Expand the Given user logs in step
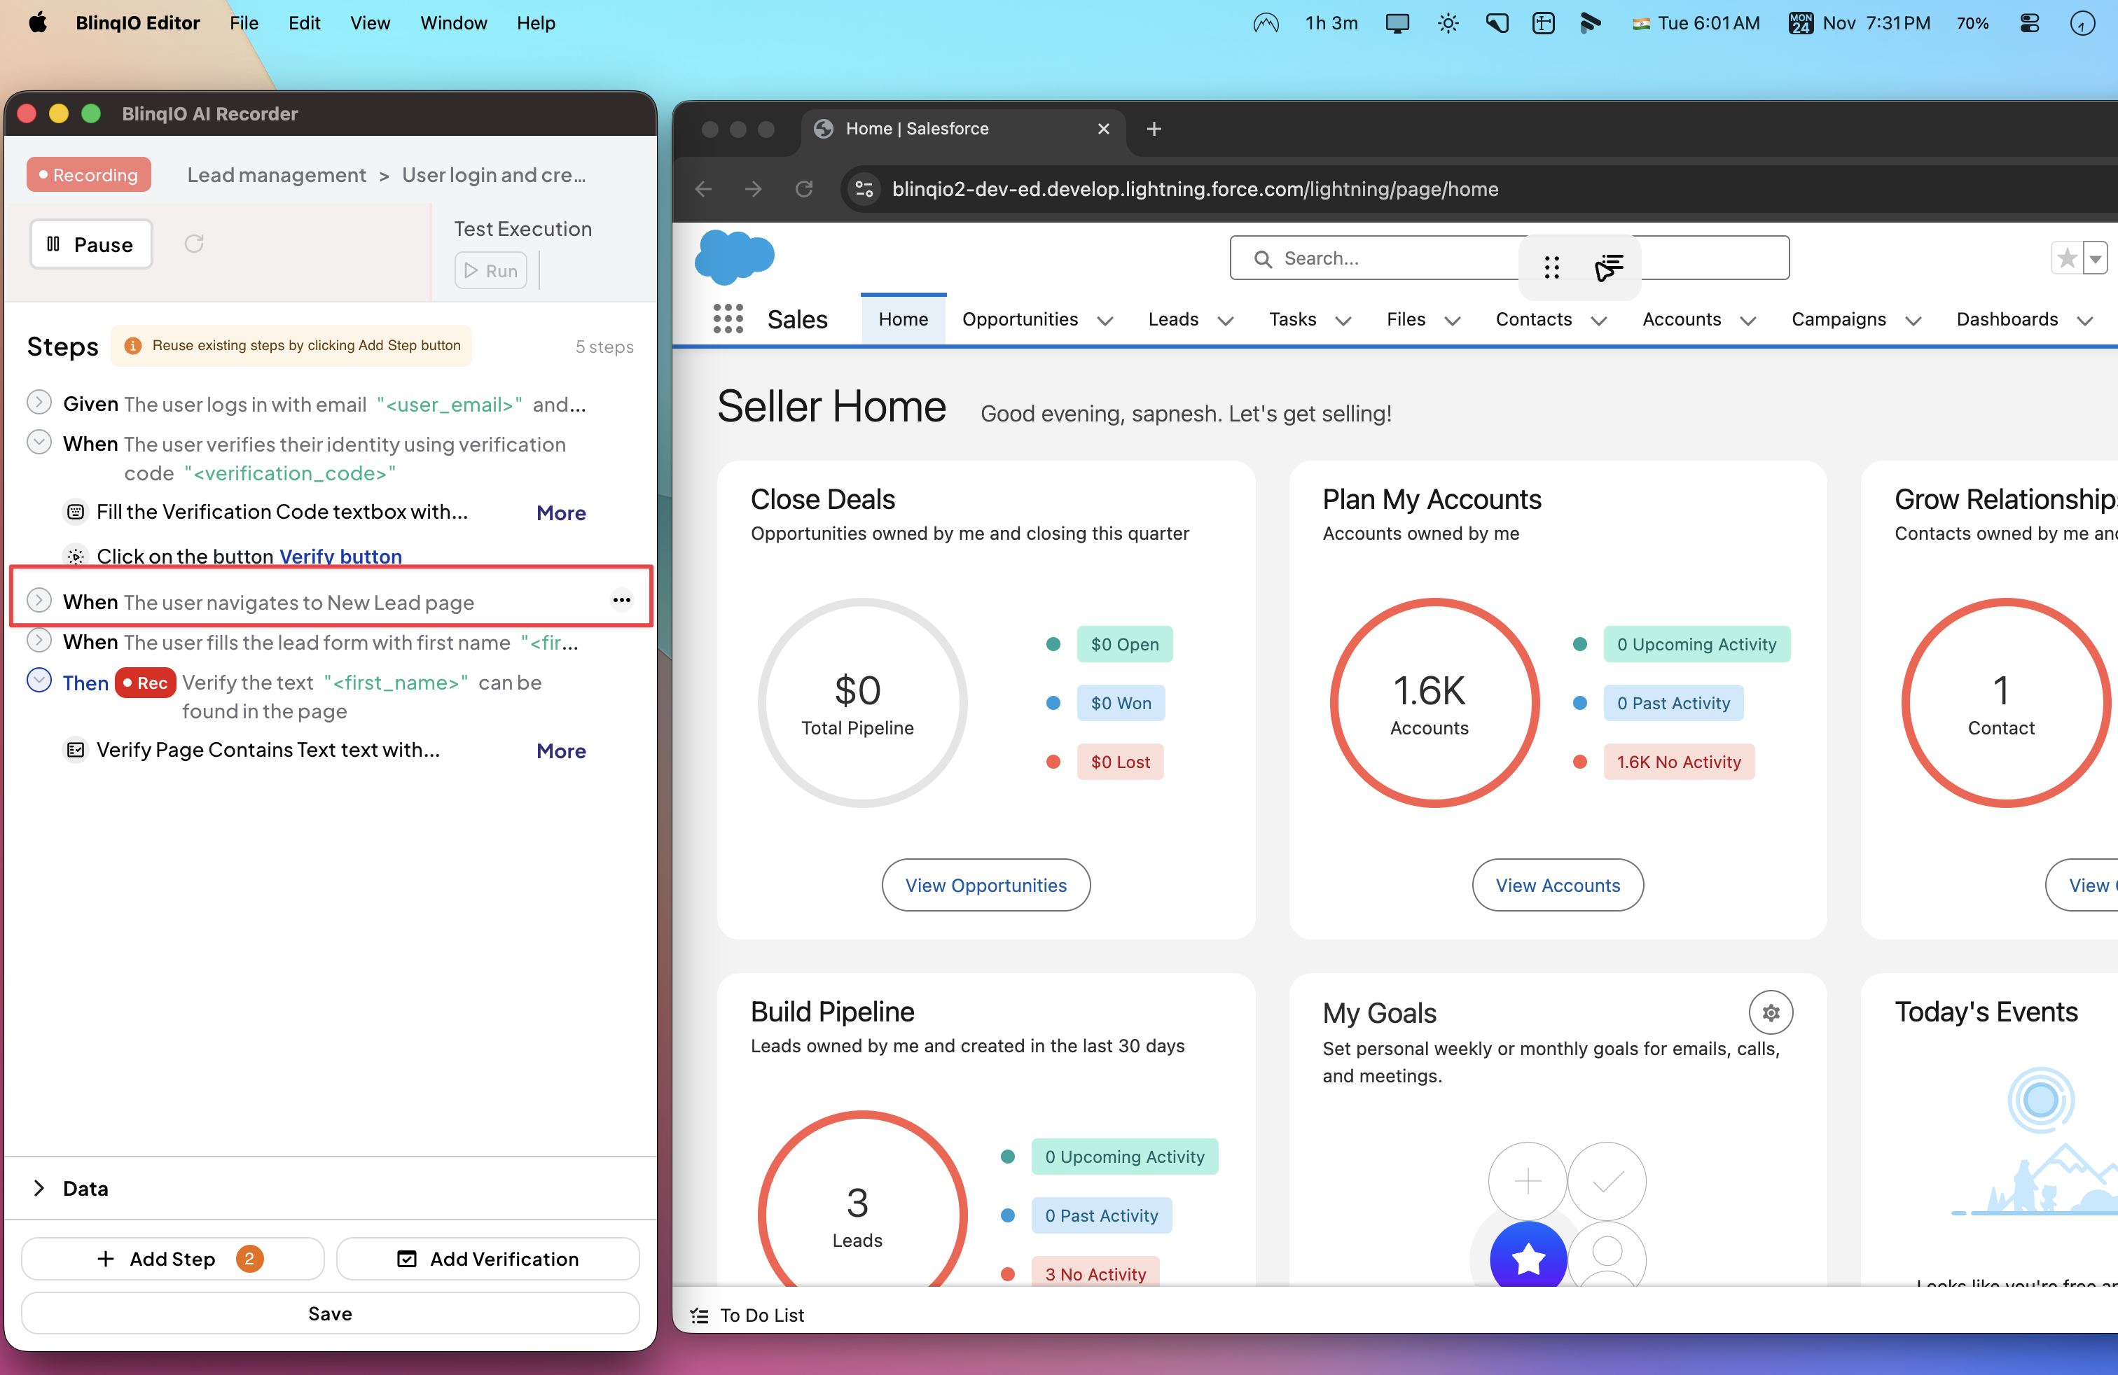Viewport: 2118px width, 1375px height. pyautogui.click(x=39, y=403)
